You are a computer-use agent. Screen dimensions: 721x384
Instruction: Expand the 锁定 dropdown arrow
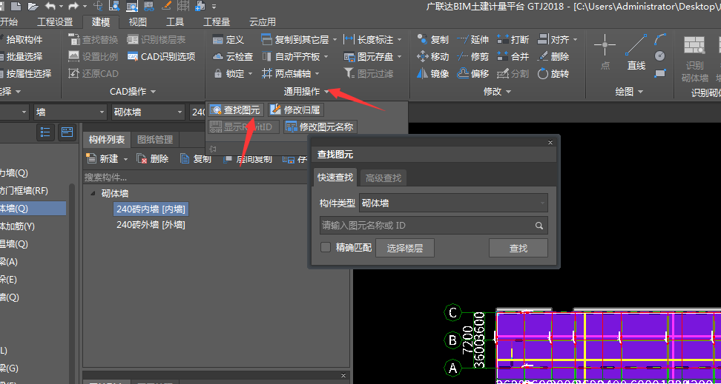251,74
